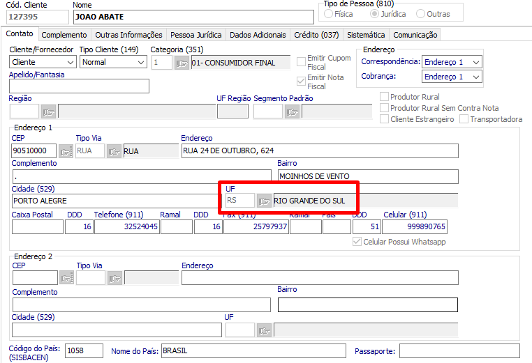This screenshot has width=532, height=363.
Task: Check Transportadora option
Action: pos(464,119)
